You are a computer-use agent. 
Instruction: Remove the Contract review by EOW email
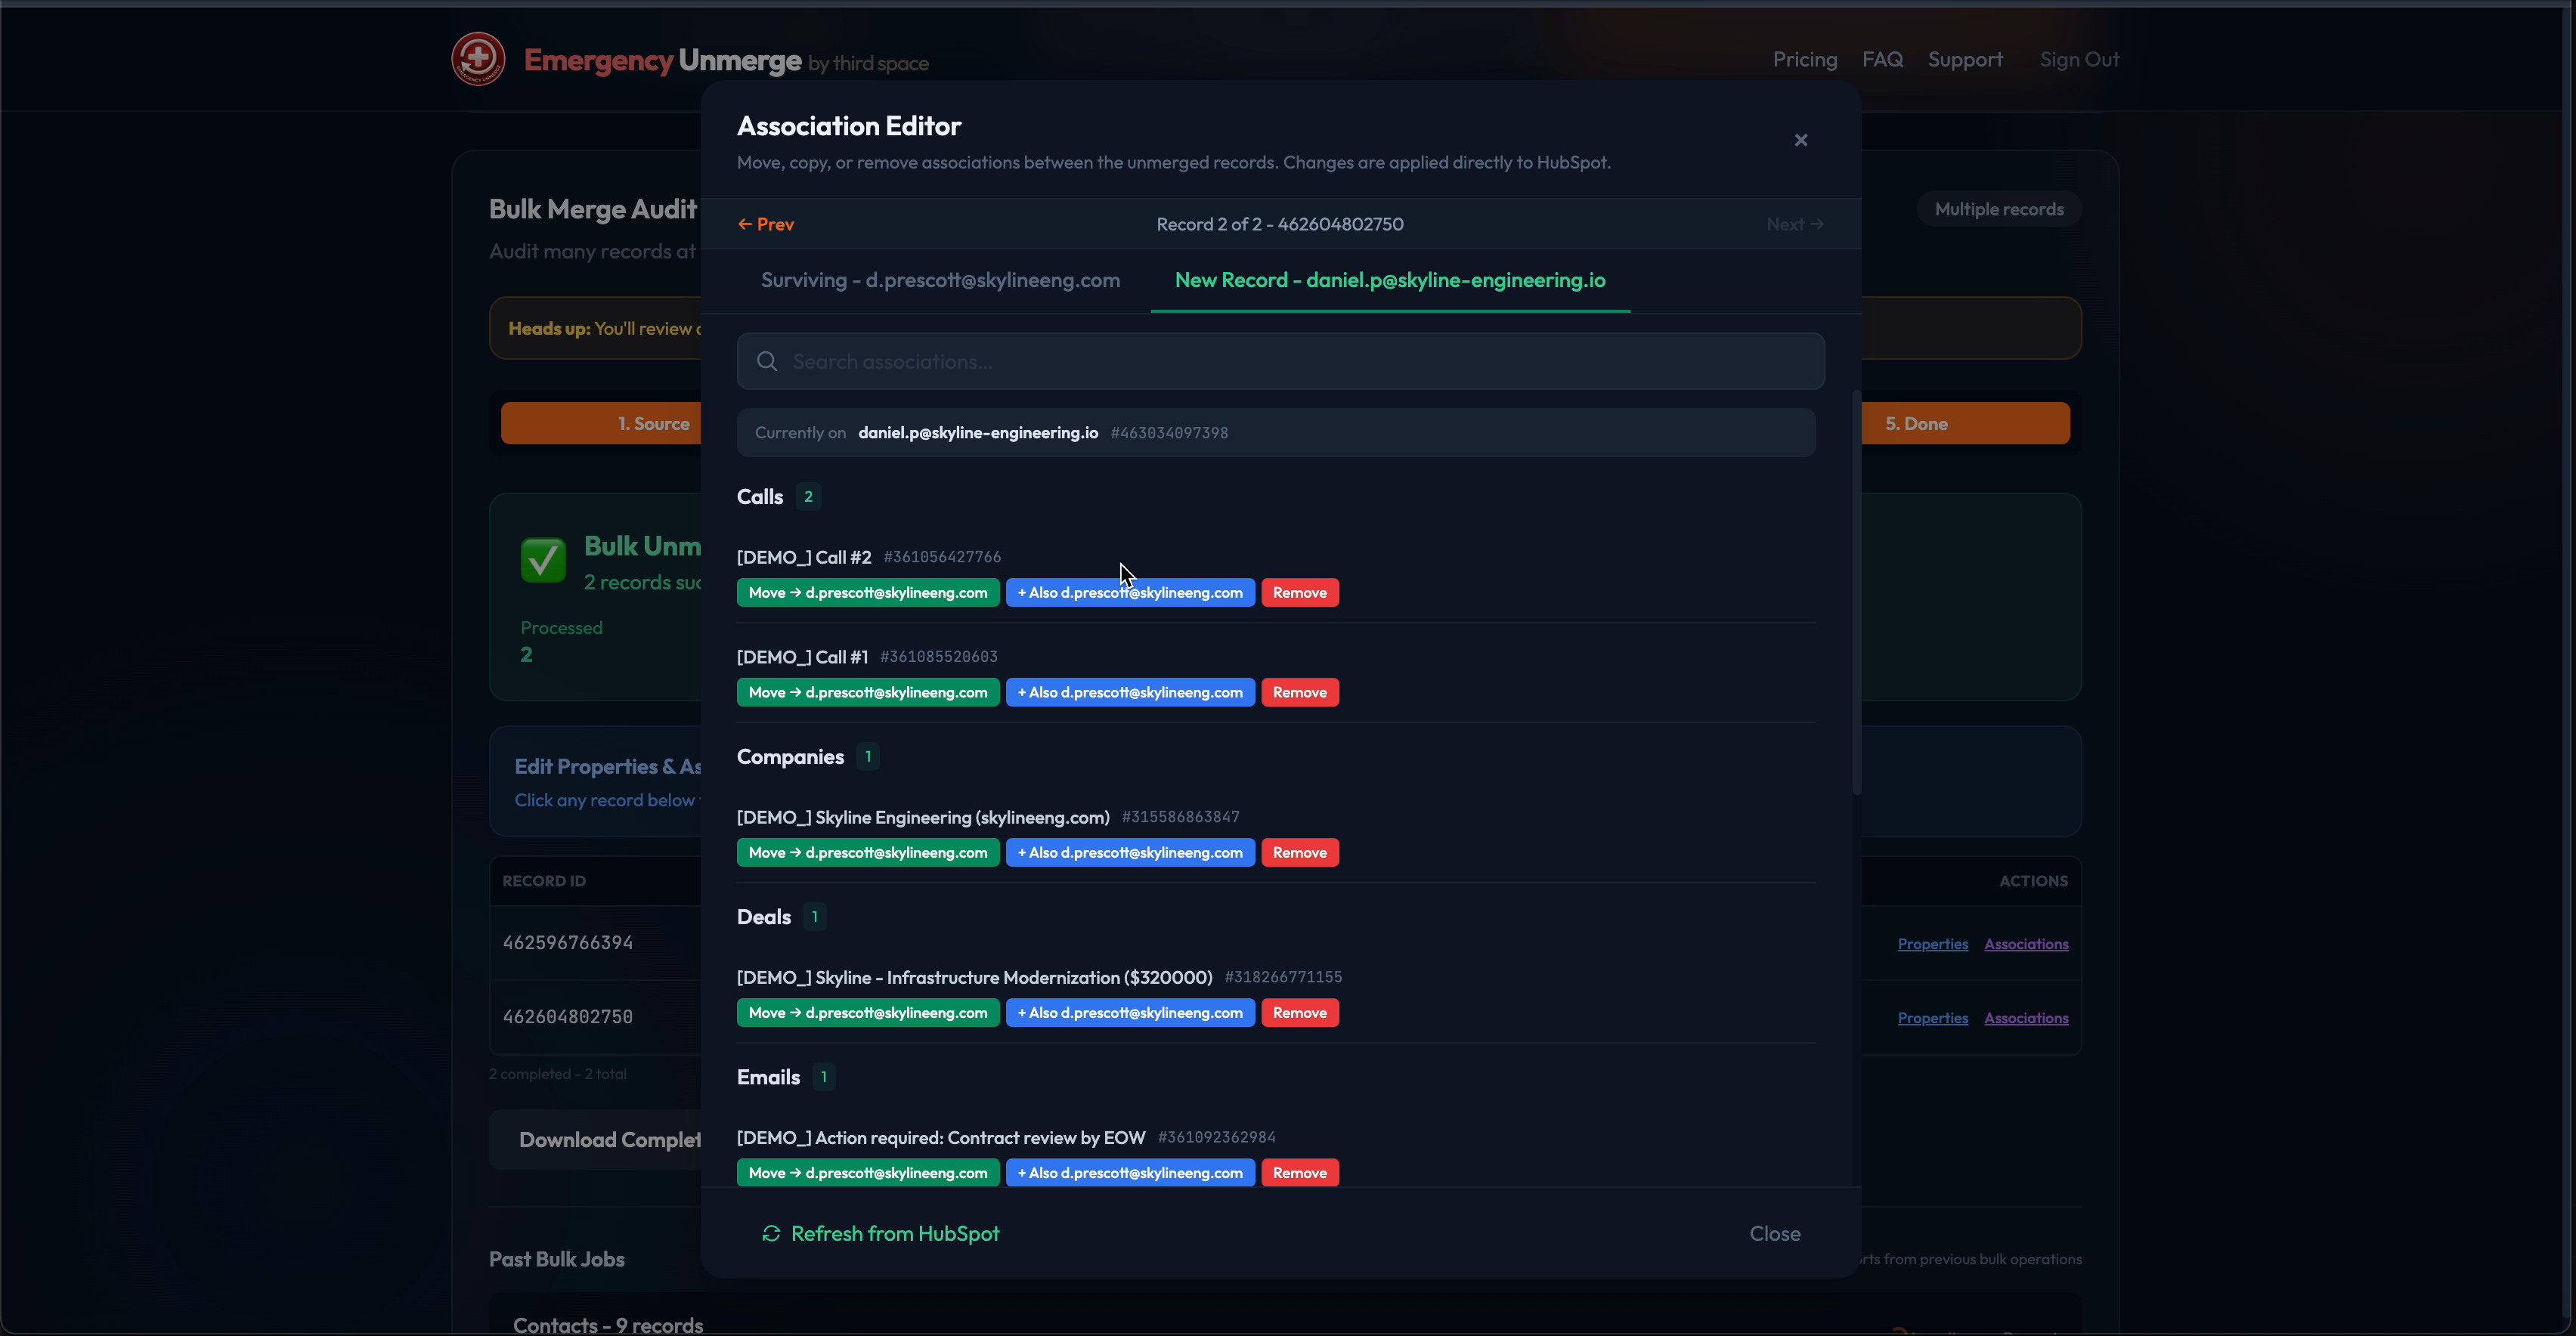click(x=1300, y=1173)
